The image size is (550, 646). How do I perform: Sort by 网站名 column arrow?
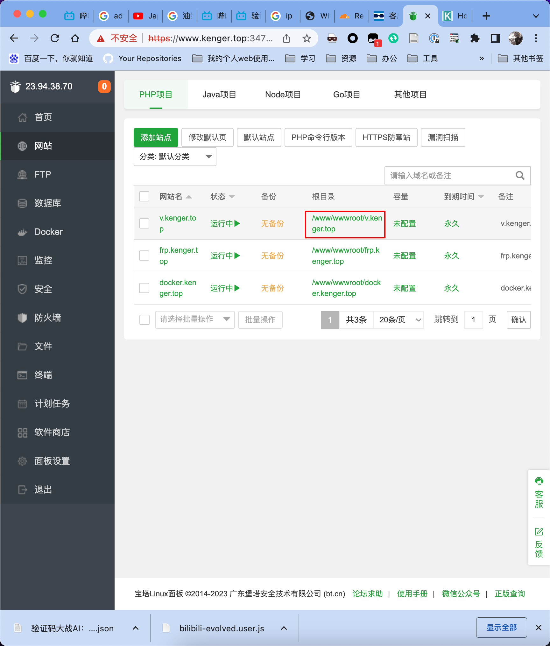189,197
